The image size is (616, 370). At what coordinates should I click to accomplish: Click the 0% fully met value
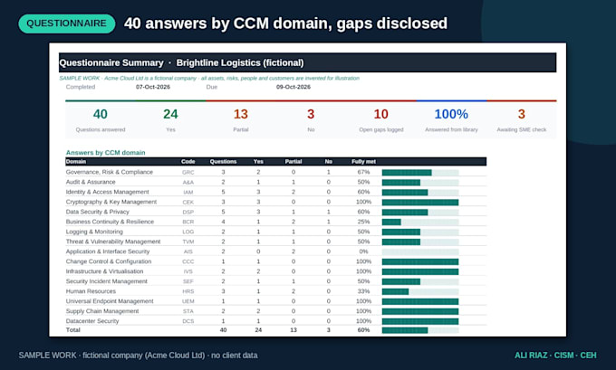(x=363, y=251)
